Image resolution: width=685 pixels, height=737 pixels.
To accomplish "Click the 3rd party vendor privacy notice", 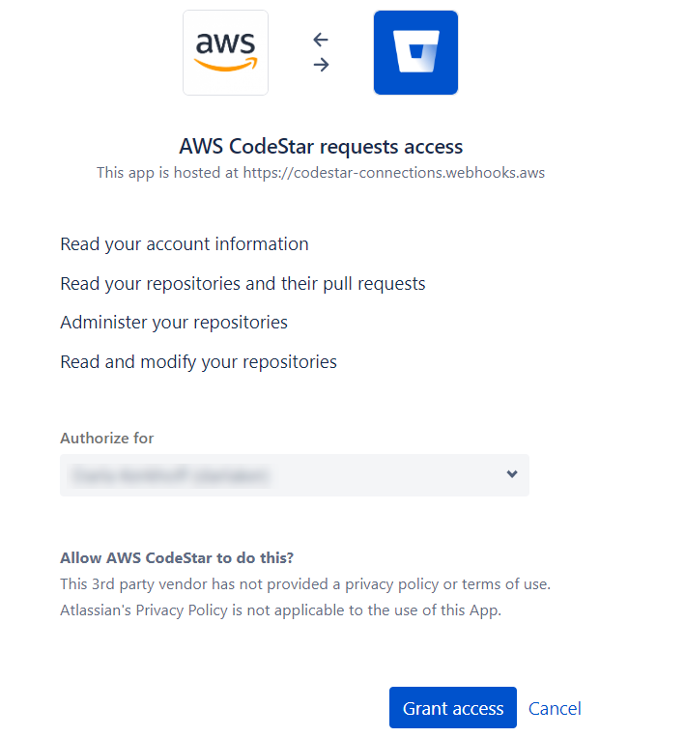I will pos(305,584).
